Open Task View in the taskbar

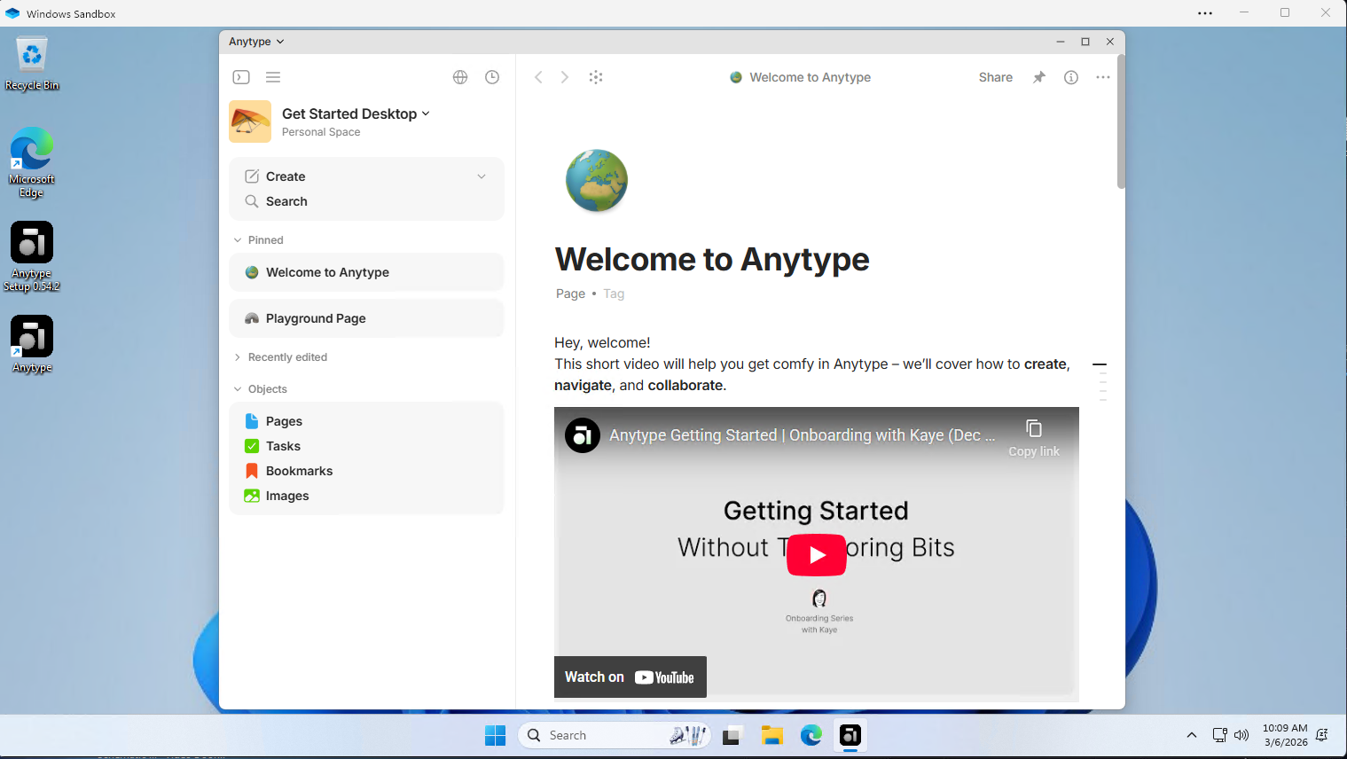[732, 735]
